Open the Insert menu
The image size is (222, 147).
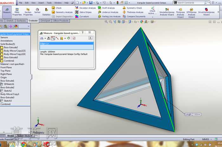pyautogui.click(x=41, y=3)
